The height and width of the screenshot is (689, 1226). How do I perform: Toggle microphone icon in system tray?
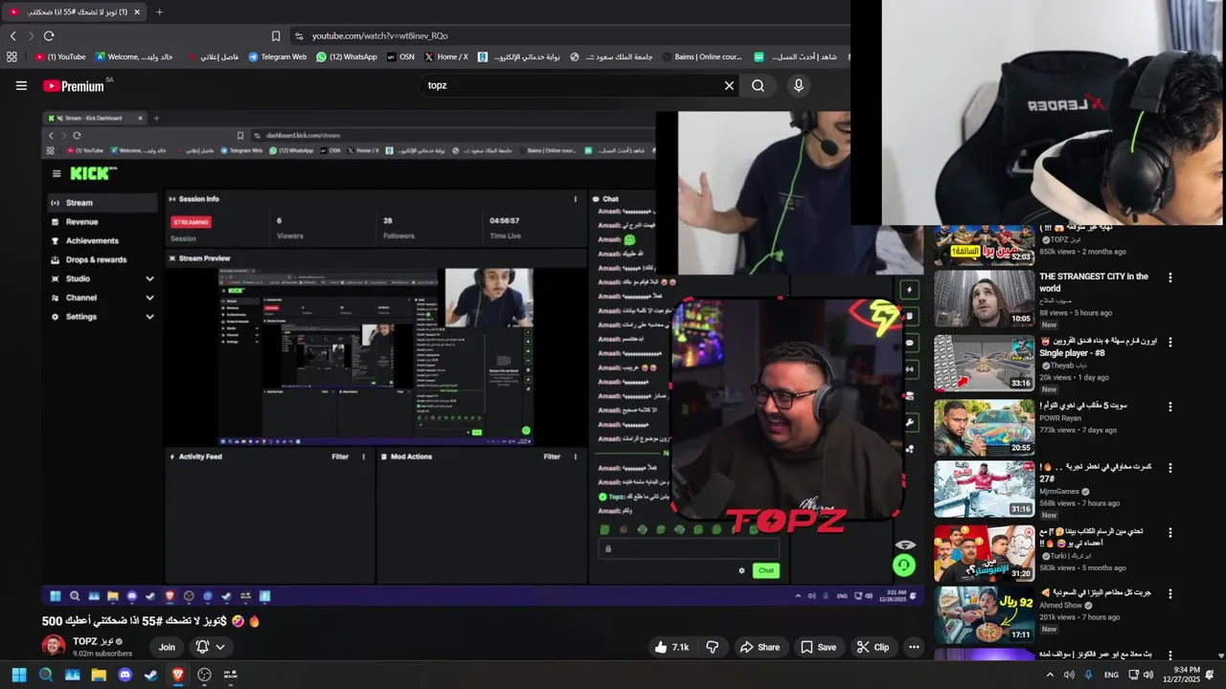(1088, 675)
